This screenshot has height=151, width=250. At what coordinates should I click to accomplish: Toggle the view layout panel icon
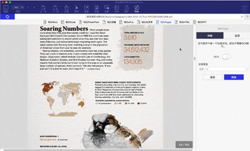6,8
